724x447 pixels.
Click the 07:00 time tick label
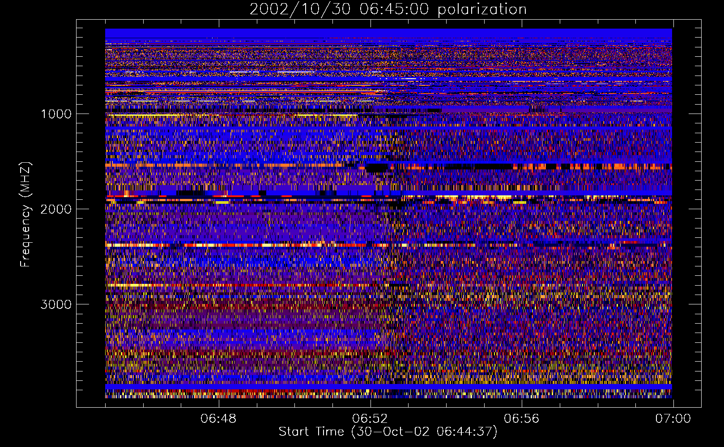coord(673,419)
